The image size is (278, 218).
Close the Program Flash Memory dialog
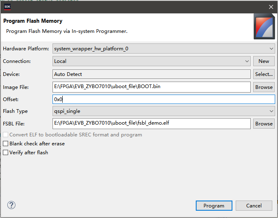pos(271,7)
